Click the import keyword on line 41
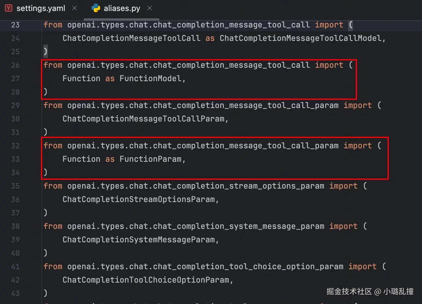422x304 pixels. coord(362,267)
